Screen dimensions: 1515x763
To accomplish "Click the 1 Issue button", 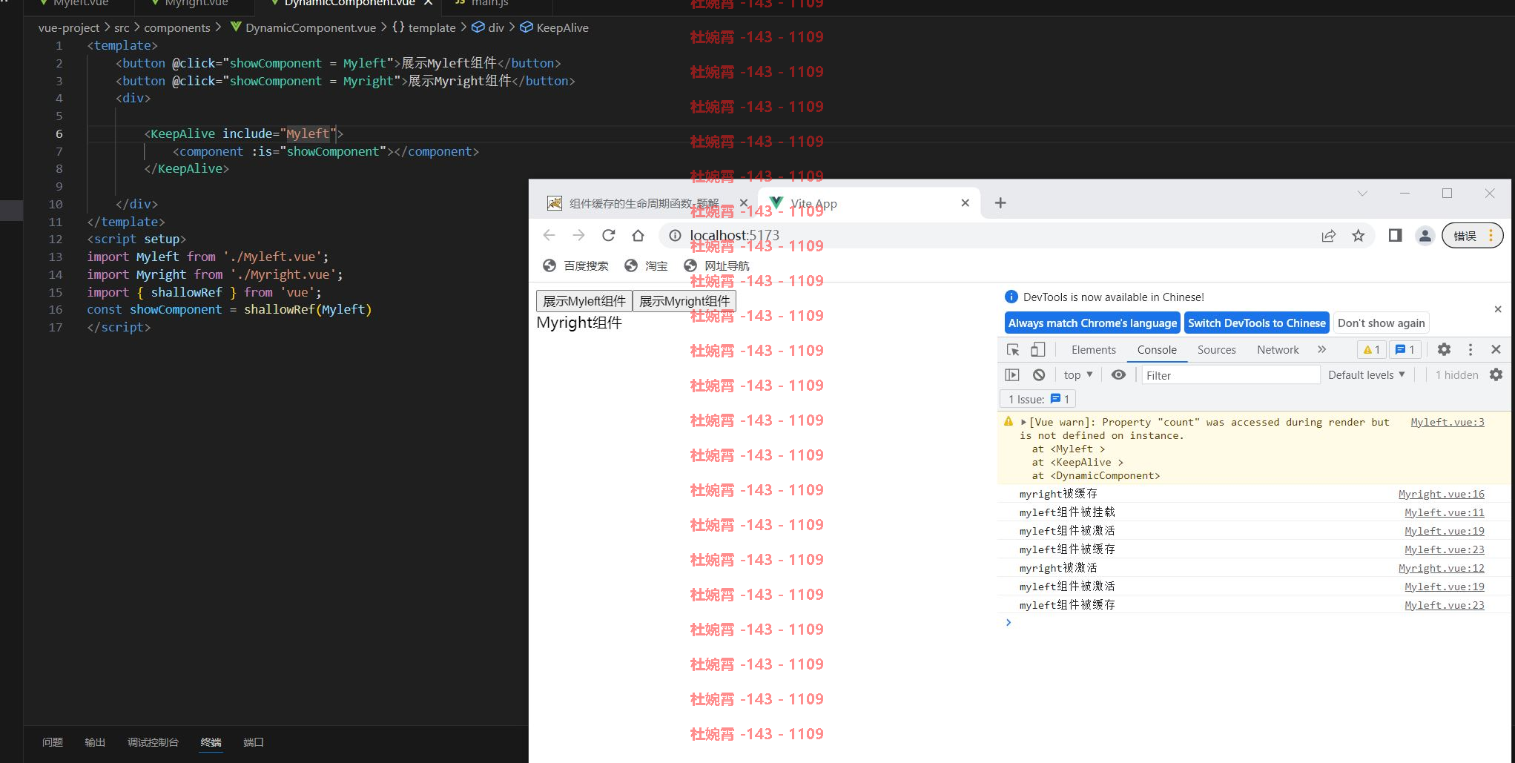I will [x=1038, y=399].
